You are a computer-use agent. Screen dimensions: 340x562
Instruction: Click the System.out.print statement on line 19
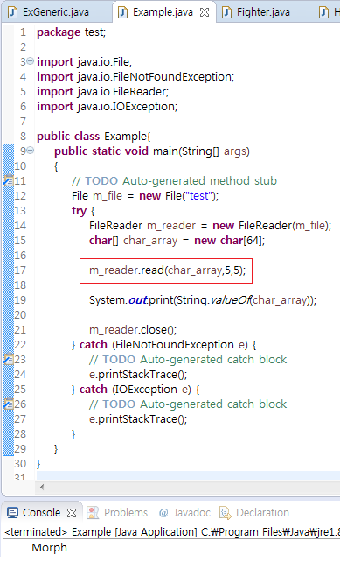[x=203, y=299]
